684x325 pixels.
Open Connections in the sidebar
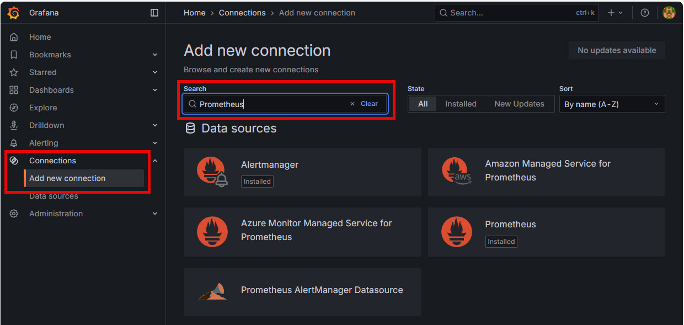pos(53,161)
